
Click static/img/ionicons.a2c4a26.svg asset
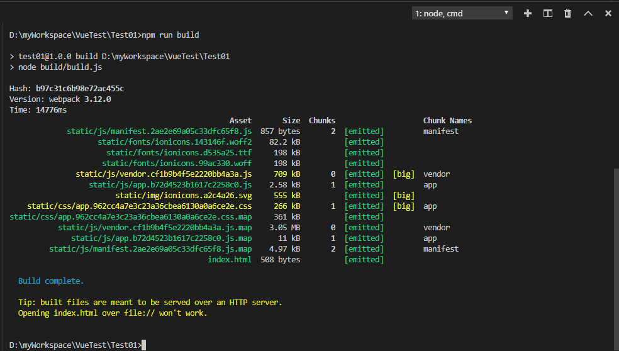[184, 195]
